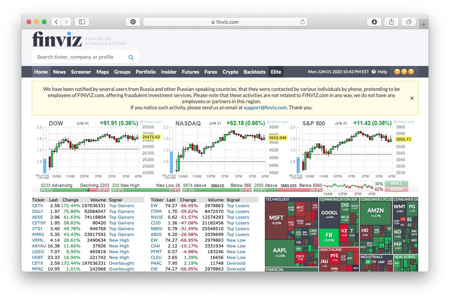Click the Help link in nav bar
The height and width of the screenshot is (300, 450).
point(382,72)
